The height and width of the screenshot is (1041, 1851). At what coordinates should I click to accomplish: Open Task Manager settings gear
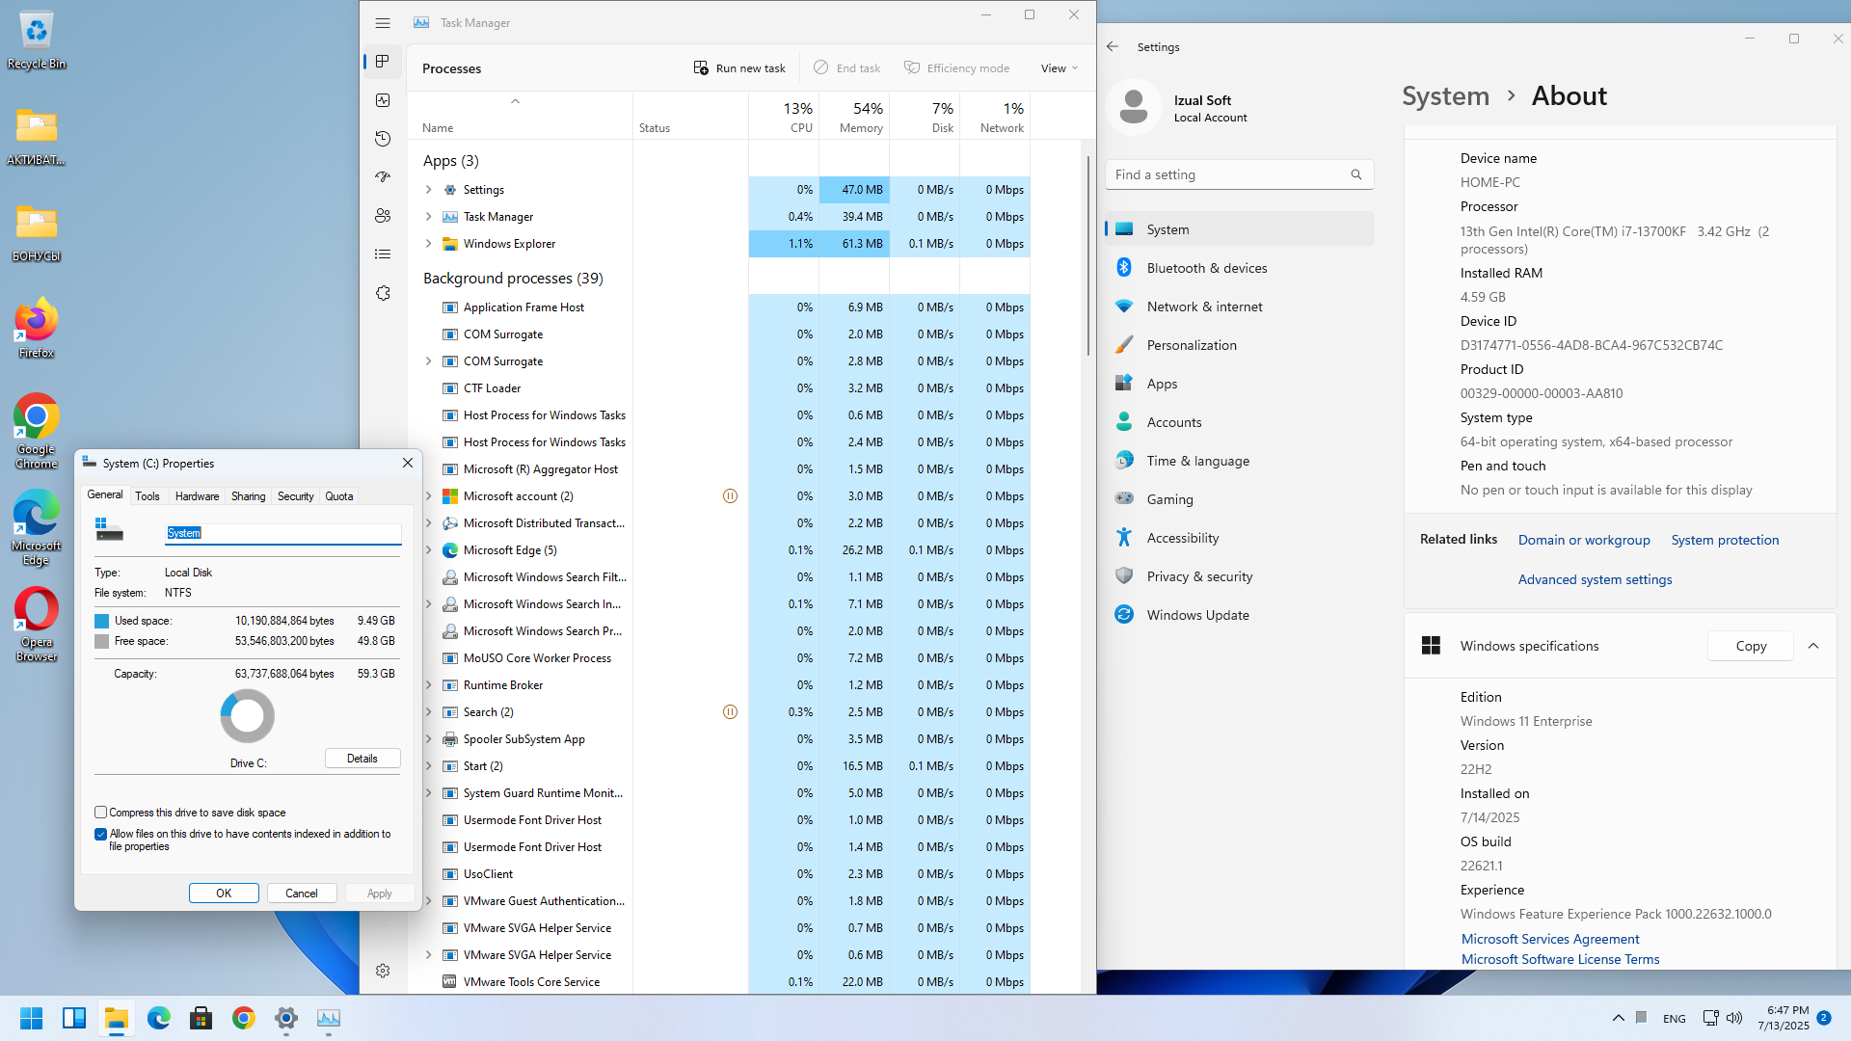[x=383, y=971]
